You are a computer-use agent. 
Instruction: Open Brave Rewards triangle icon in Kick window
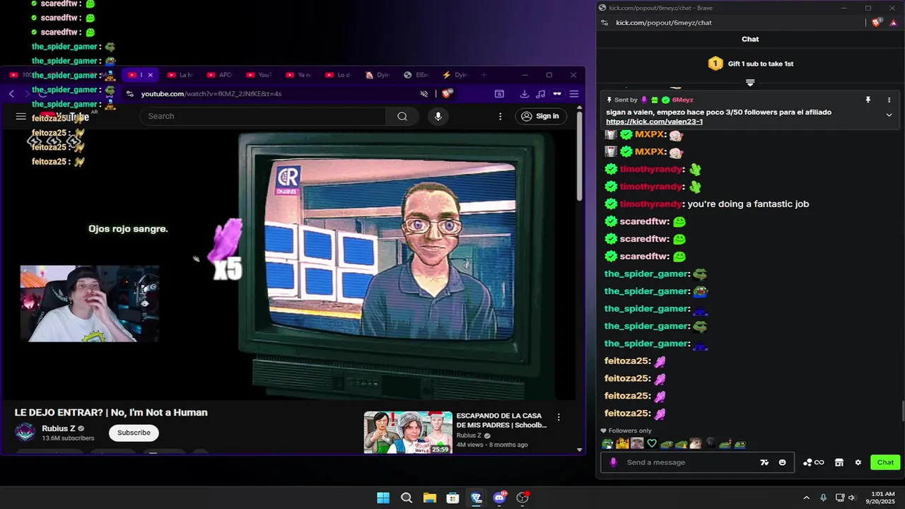tap(893, 23)
